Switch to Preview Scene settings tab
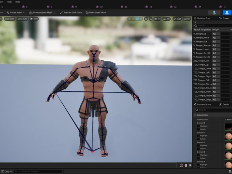The image size is (232, 174). click(203, 104)
